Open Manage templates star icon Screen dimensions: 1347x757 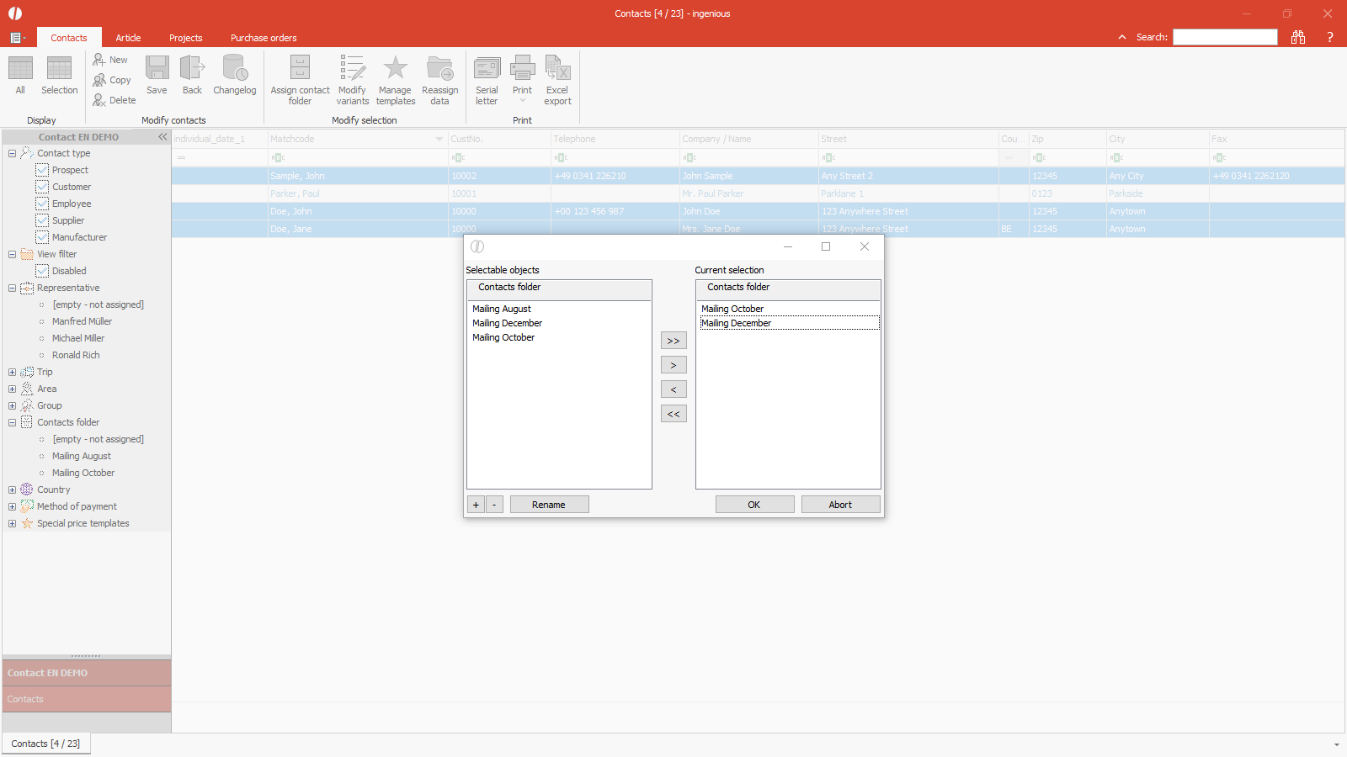(395, 69)
